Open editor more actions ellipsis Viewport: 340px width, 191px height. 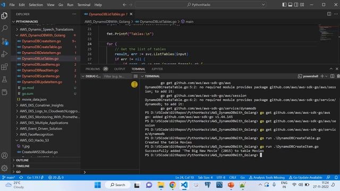coord(336,14)
